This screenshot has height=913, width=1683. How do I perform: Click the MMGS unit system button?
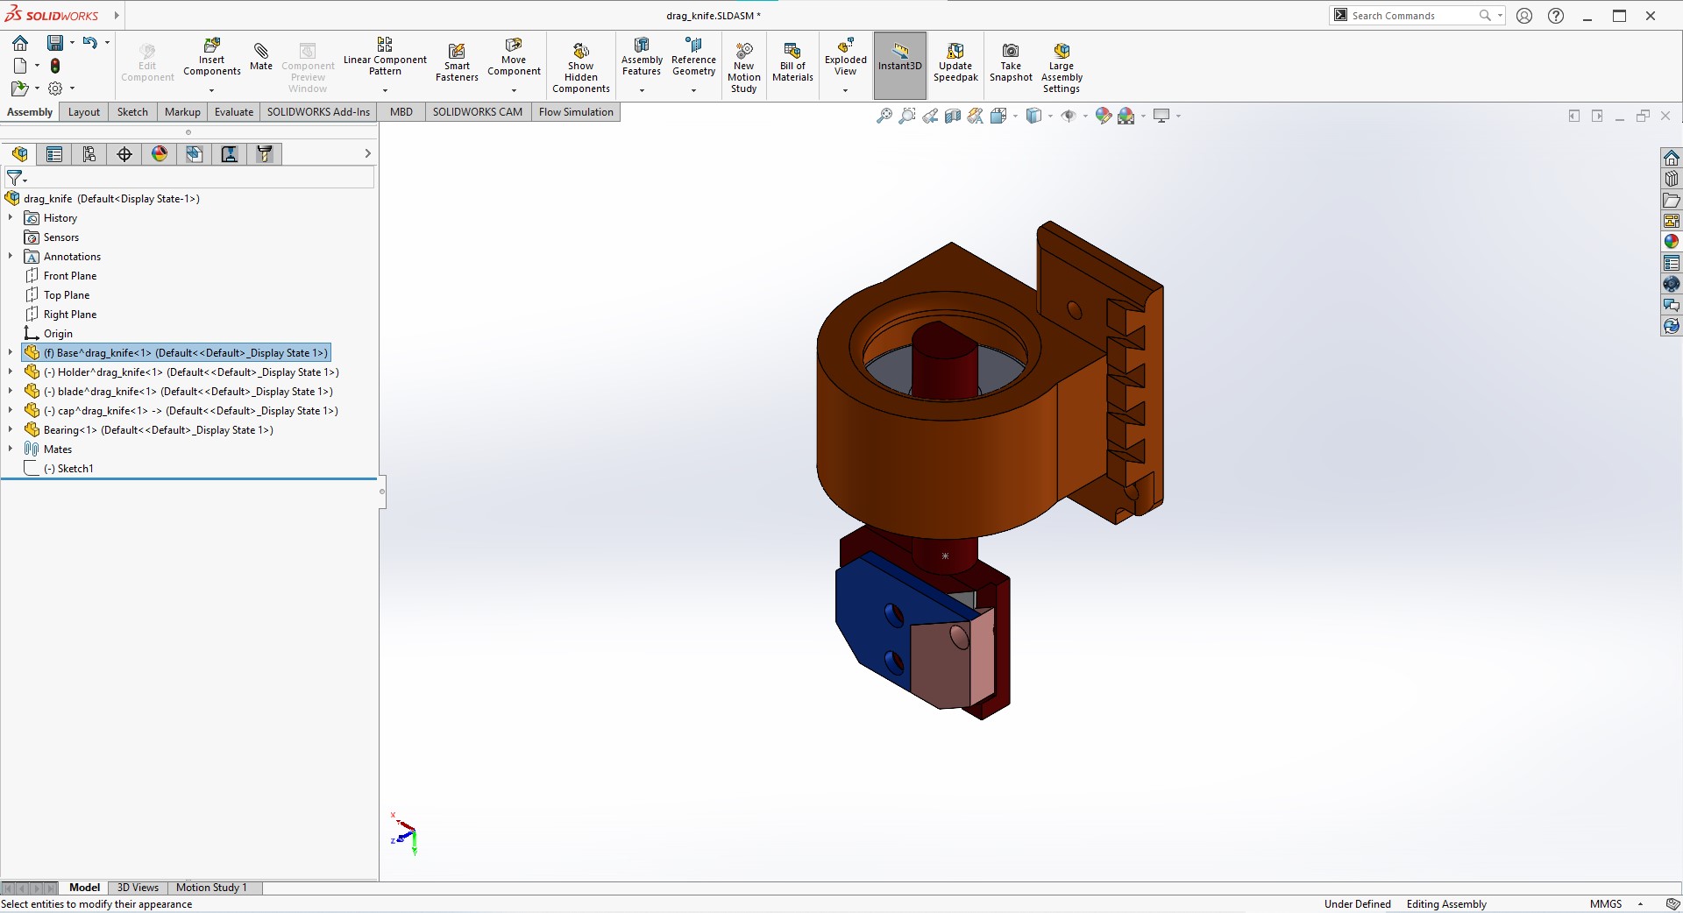coord(1606,904)
